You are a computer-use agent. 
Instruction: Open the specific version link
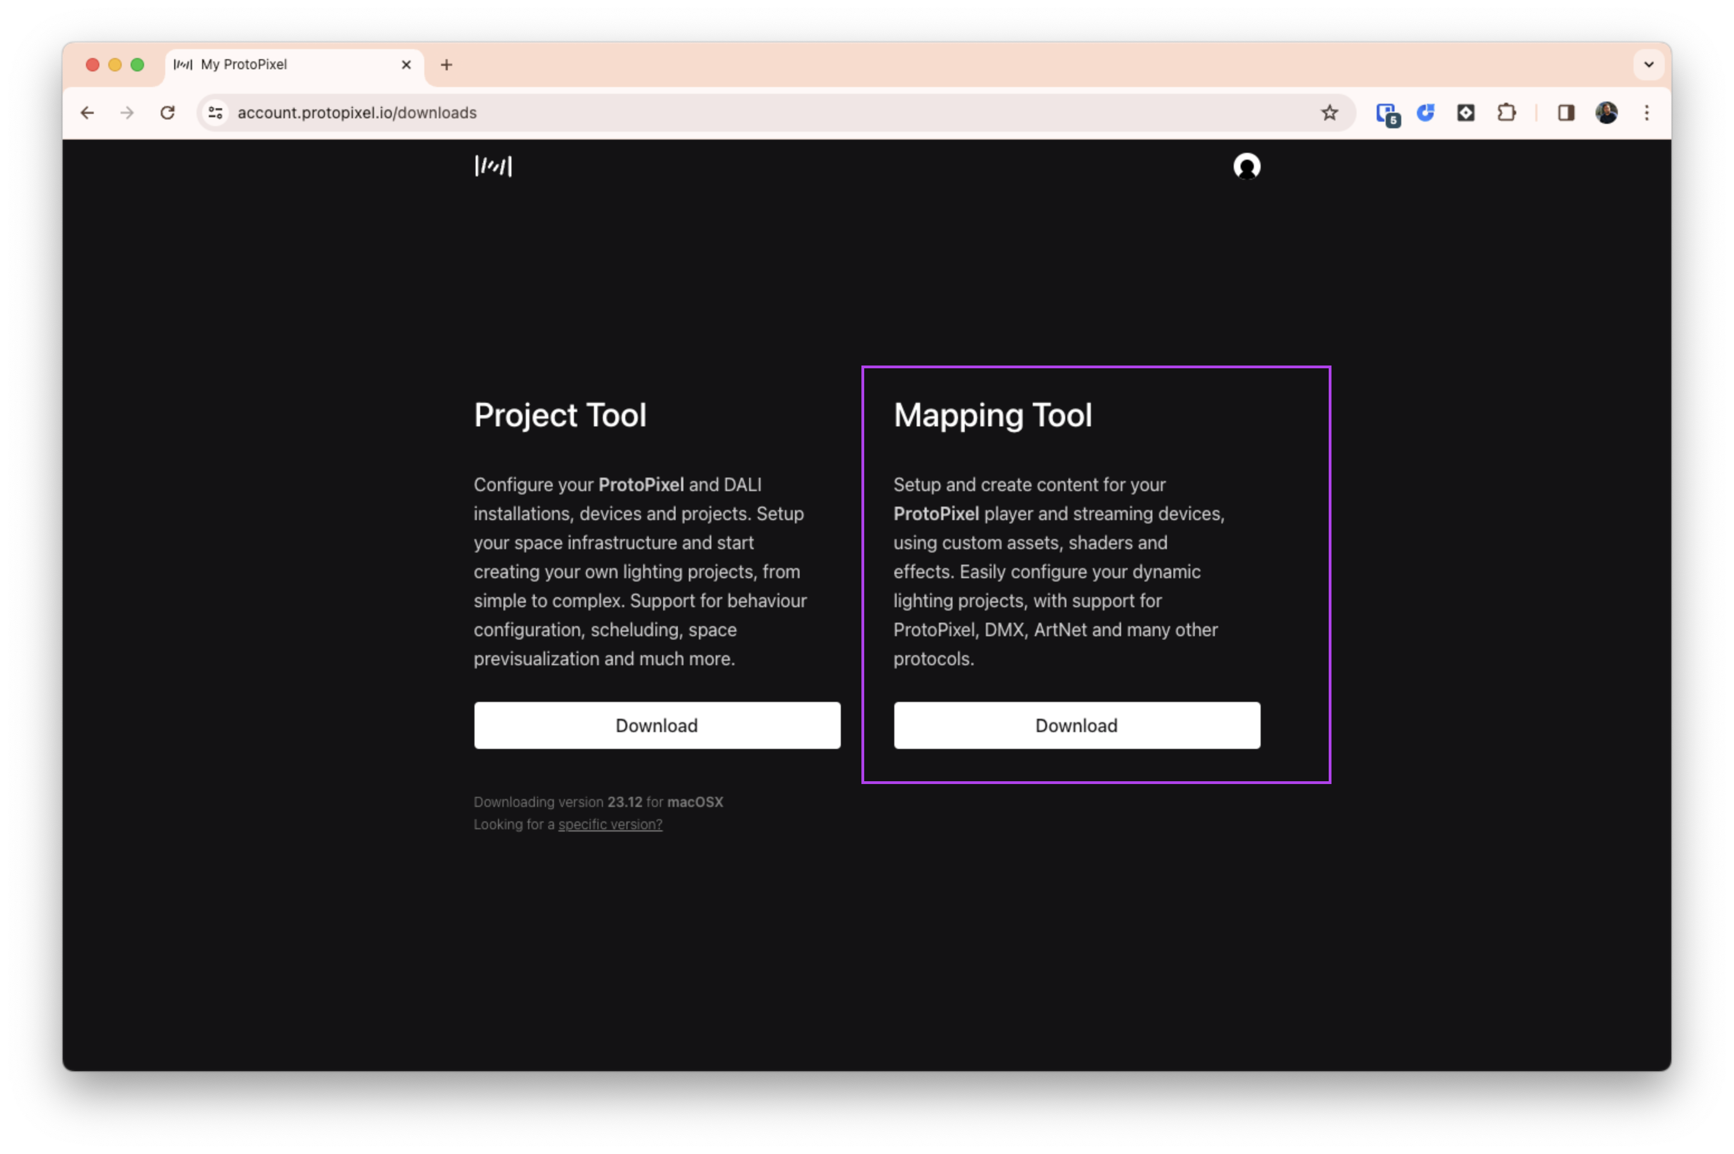[610, 825]
